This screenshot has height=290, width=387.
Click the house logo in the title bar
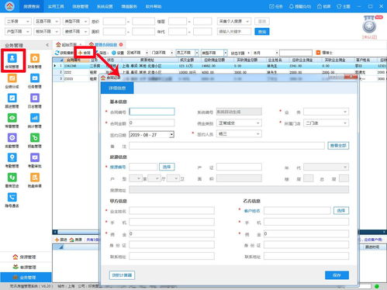tap(9, 6)
